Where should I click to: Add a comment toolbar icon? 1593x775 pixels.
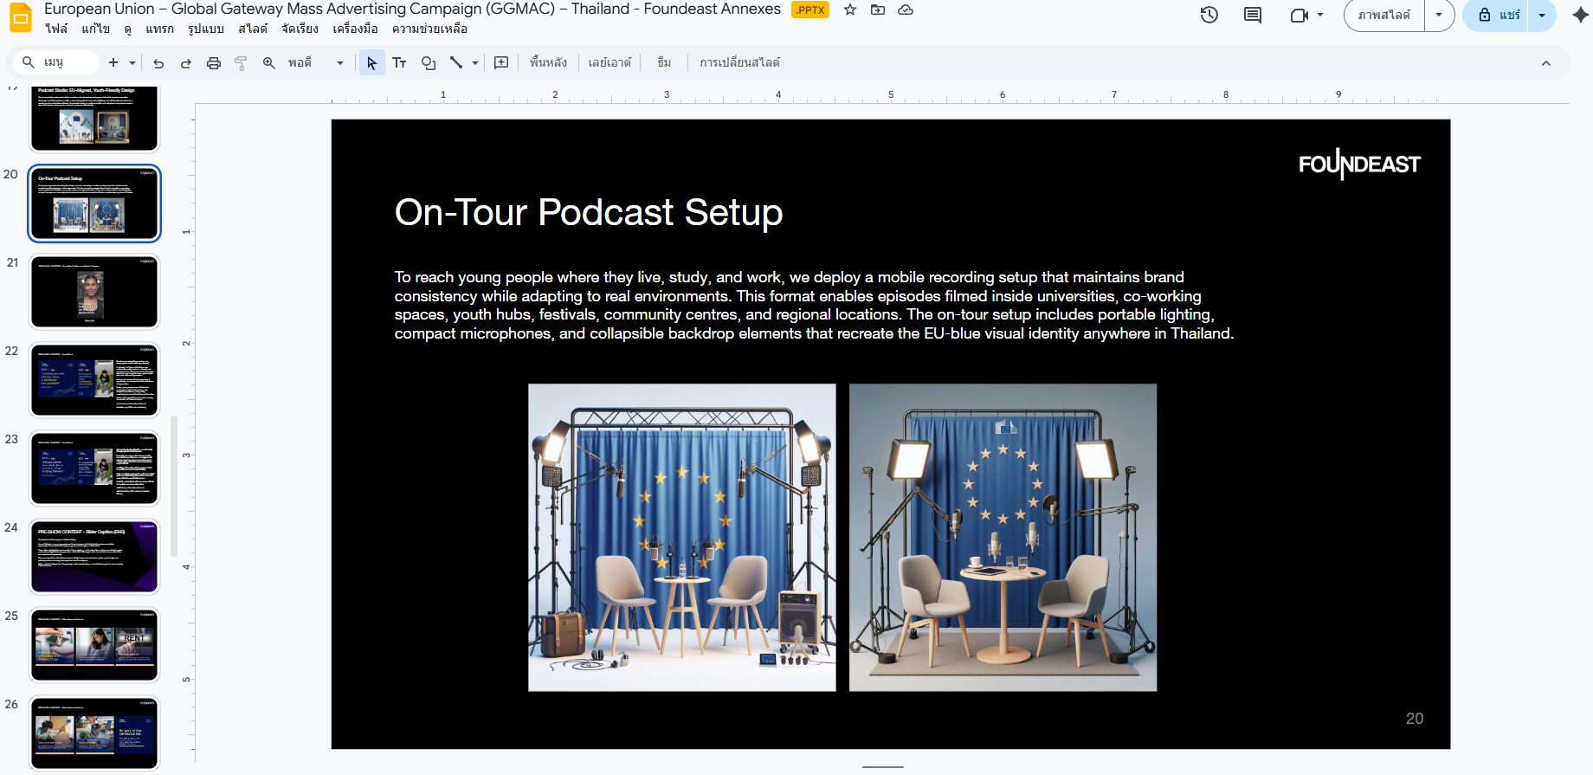[x=501, y=62]
